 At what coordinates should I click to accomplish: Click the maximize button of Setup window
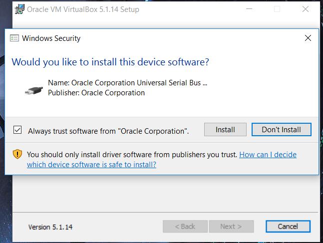click(277, 9)
